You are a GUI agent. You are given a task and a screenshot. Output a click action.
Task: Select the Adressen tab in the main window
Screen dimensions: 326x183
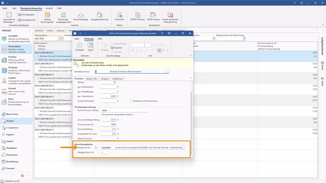point(61,30)
